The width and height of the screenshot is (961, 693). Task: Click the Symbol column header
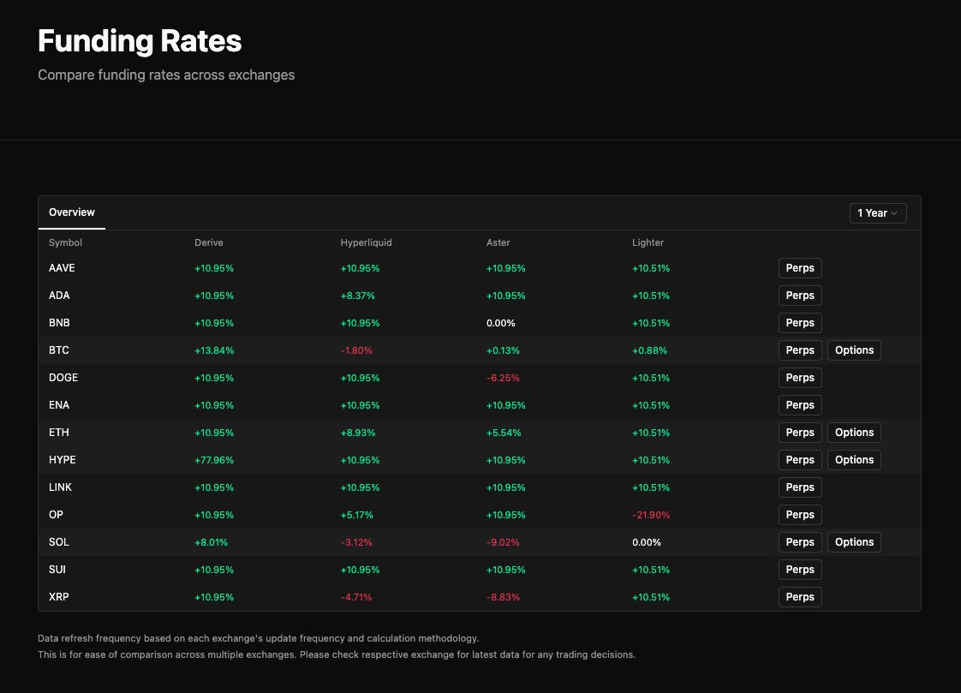pos(65,242)
